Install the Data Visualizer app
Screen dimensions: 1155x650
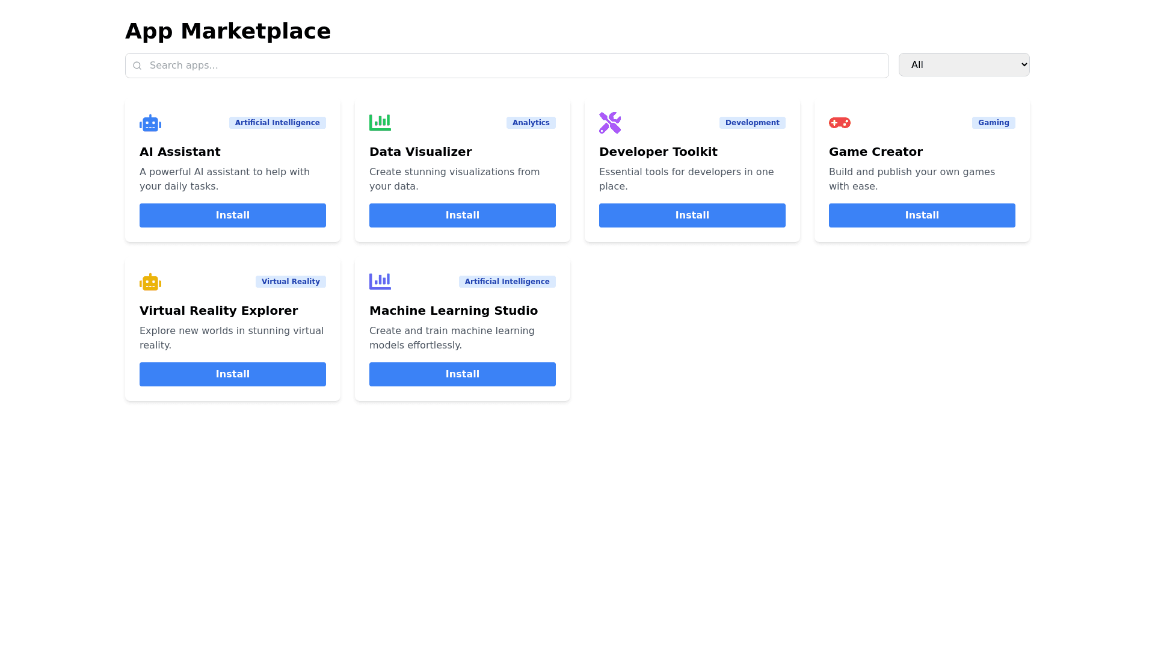[x=462, y=215]
